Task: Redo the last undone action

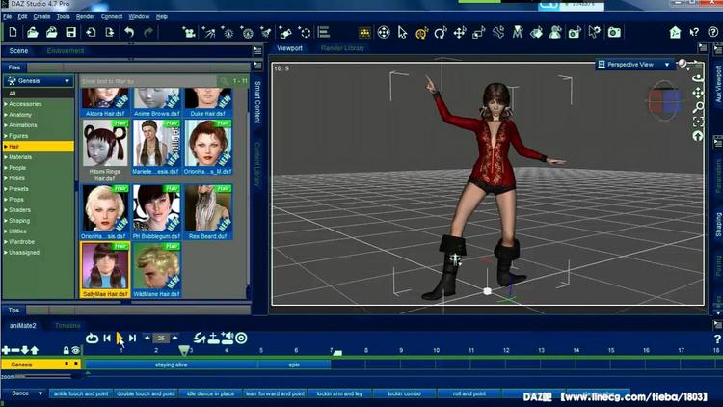Action: tap(148, 32)
